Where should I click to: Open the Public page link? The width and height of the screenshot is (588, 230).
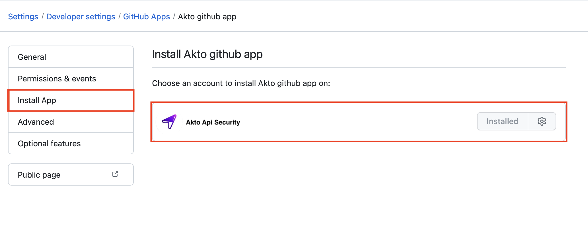click(x=39, y=175)
